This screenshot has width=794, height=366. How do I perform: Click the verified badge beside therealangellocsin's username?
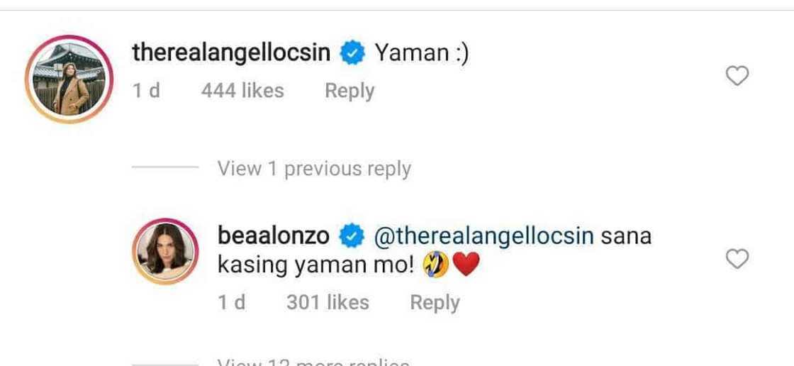352,52
